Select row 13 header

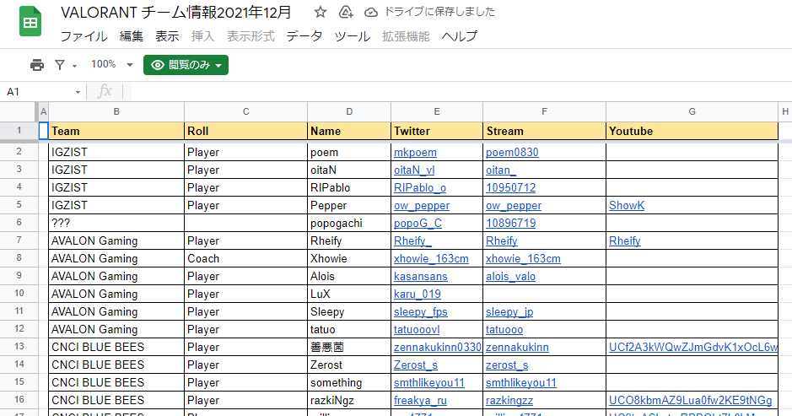19,346
